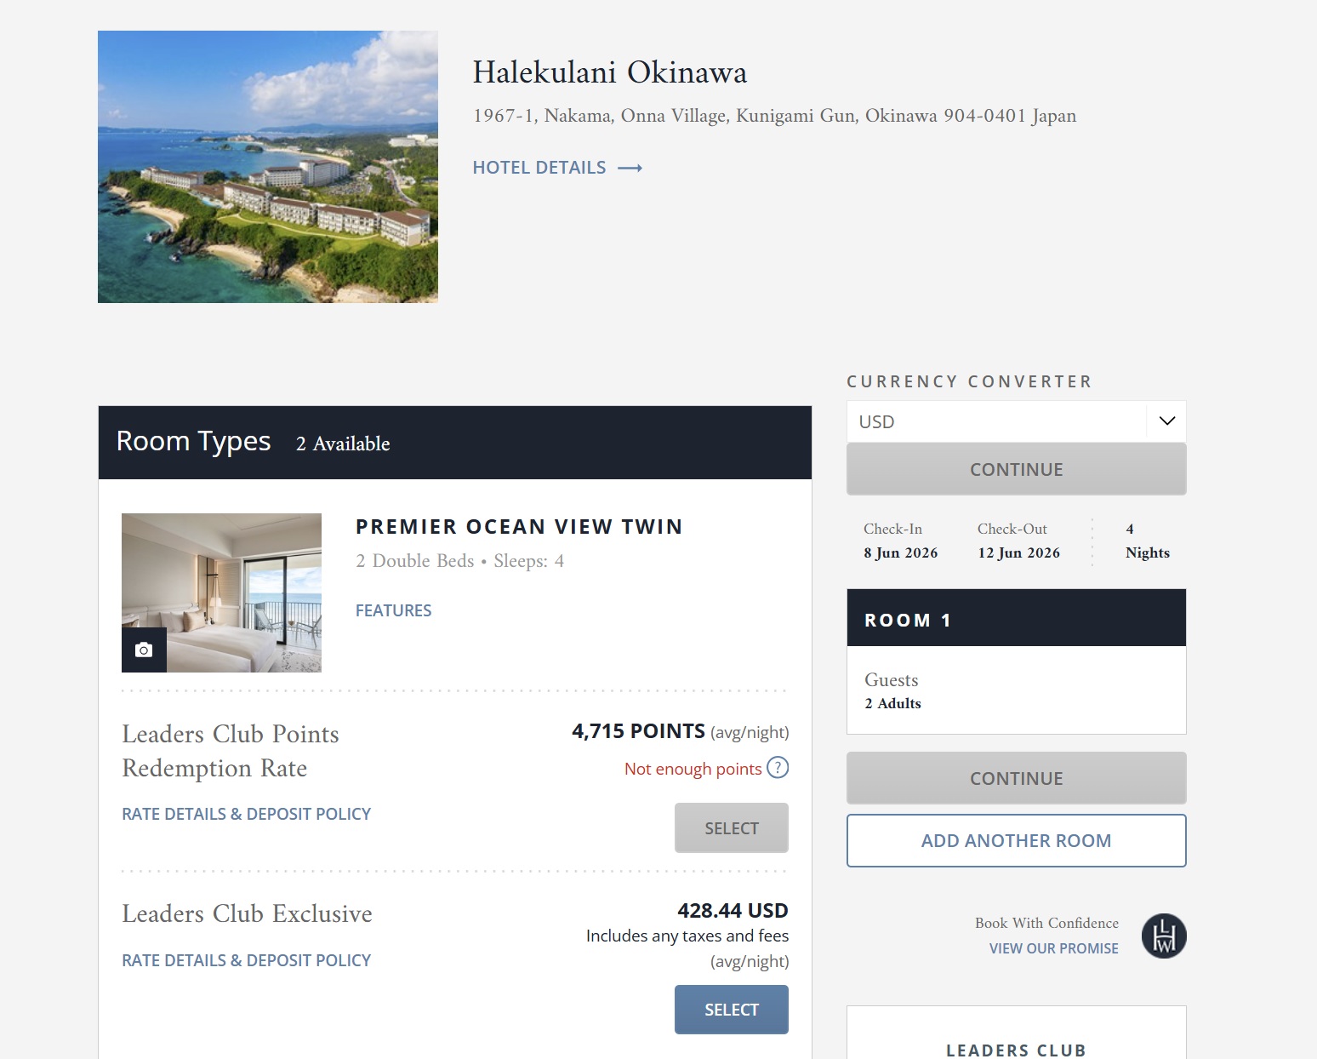
Task: Expand the currency dropdown chevron
Action: pos(1166,421)
